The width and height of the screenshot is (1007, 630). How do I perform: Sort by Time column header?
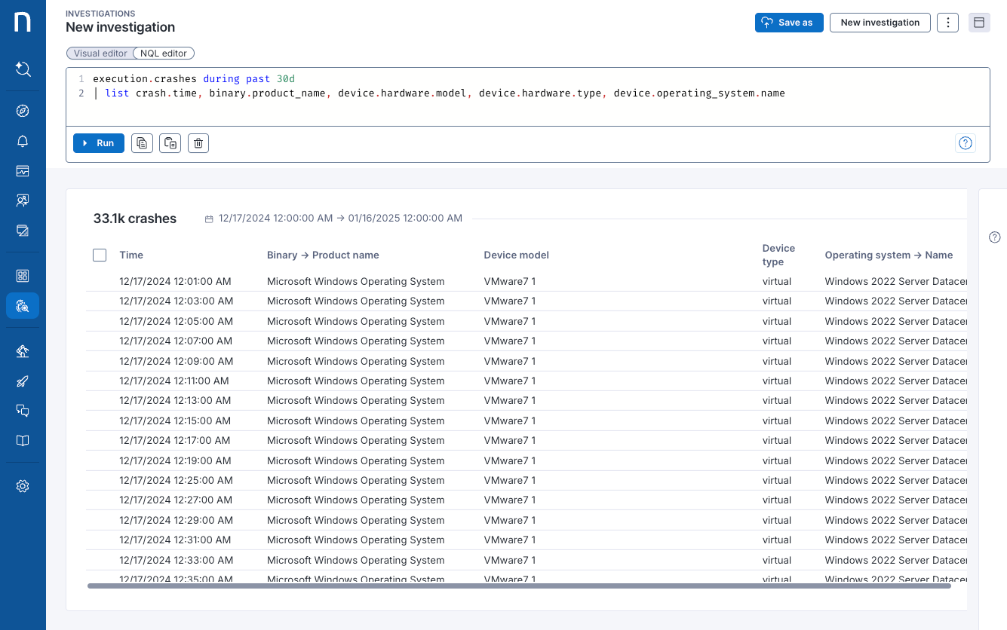click(x=131, y=255)
